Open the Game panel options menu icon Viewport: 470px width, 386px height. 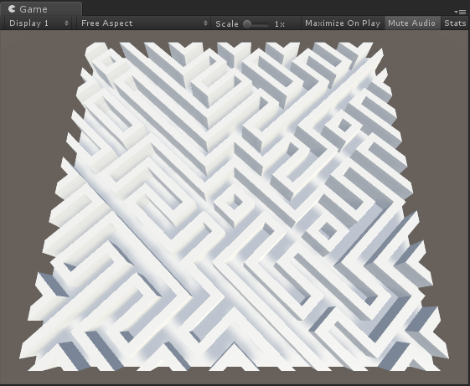coord(460,12)
